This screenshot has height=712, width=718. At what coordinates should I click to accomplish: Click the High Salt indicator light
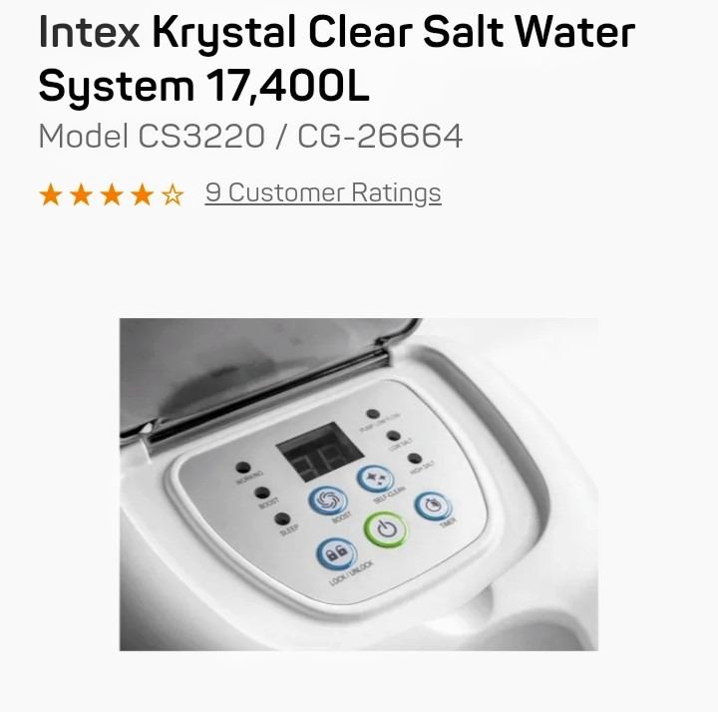[x=415, y=459]
